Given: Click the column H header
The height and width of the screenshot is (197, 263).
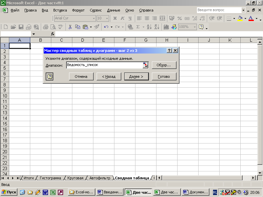Looking at the screenshot, I should (167, 40).
